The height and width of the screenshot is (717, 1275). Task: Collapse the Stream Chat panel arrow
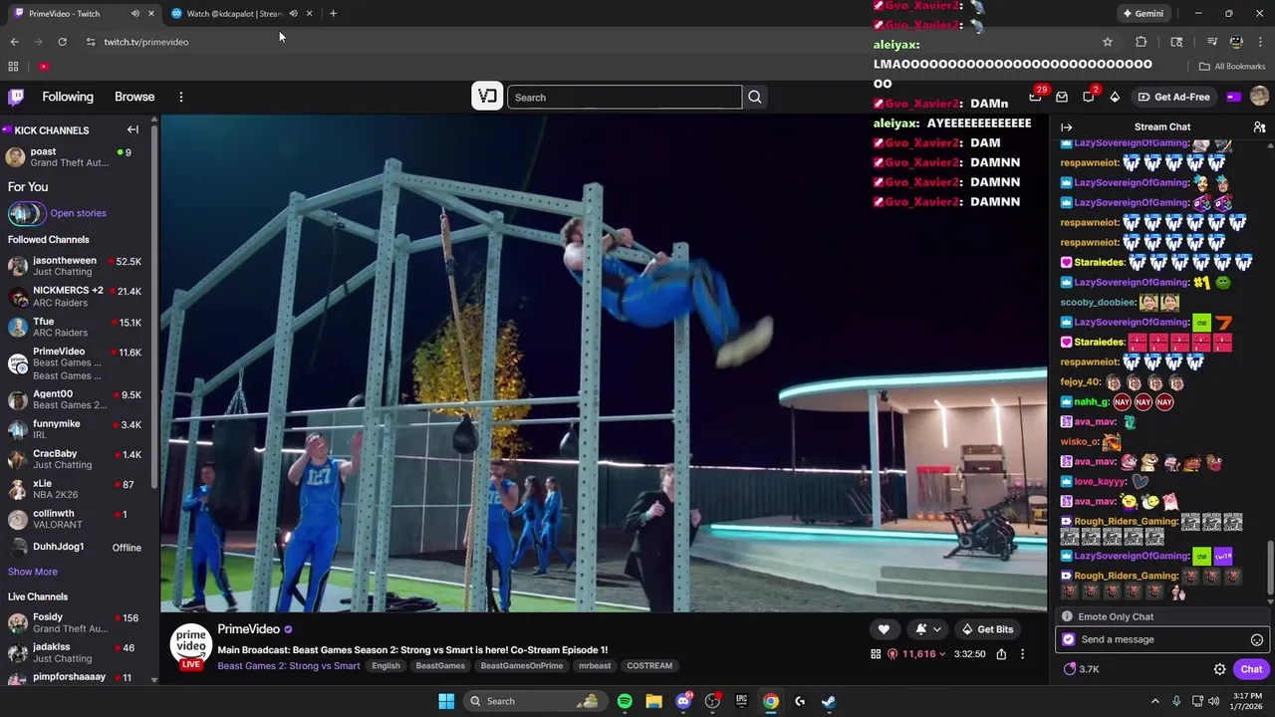(1066, 127)
